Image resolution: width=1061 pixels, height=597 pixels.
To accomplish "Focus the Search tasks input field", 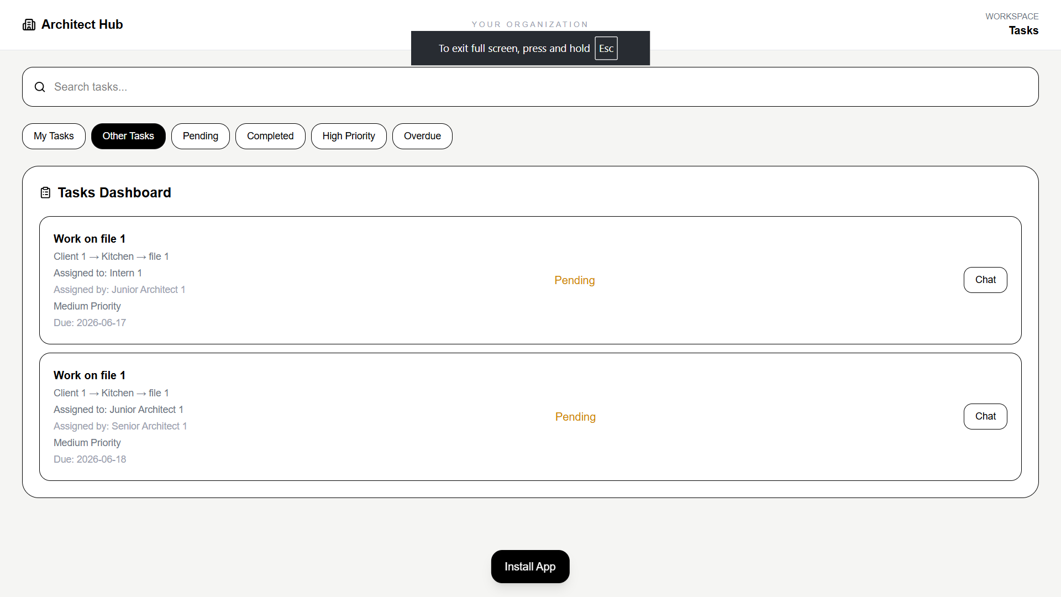I will pyautogui.click(x=530, y=87).
